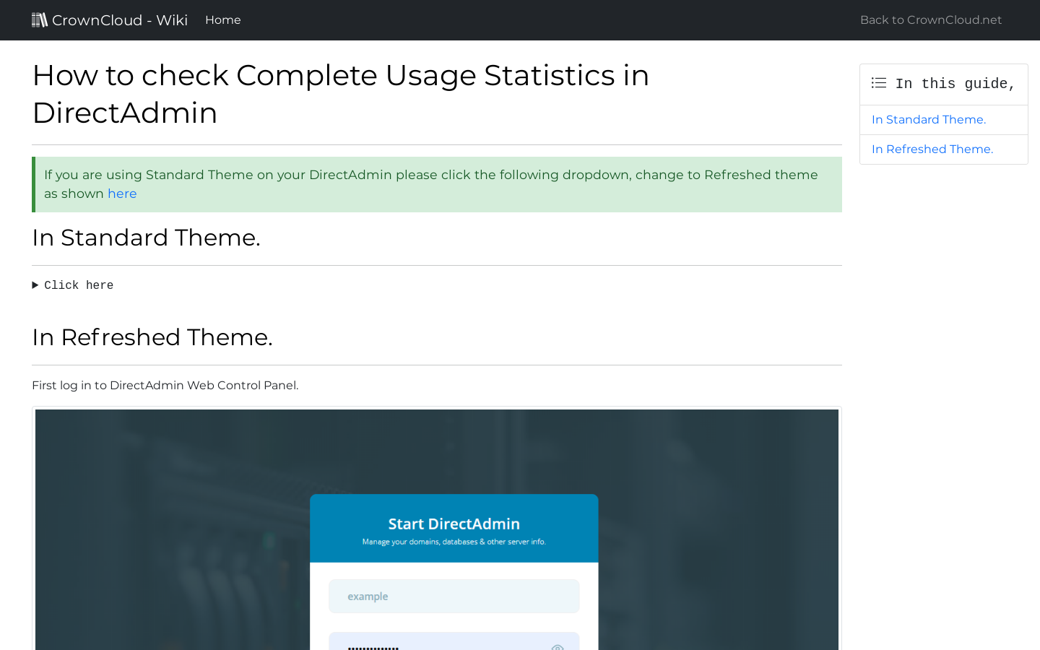The width and height of the screenshot is (1040, 650).
Task: Click the CrownCloud books logo icon
Action: tap(40, 19)
